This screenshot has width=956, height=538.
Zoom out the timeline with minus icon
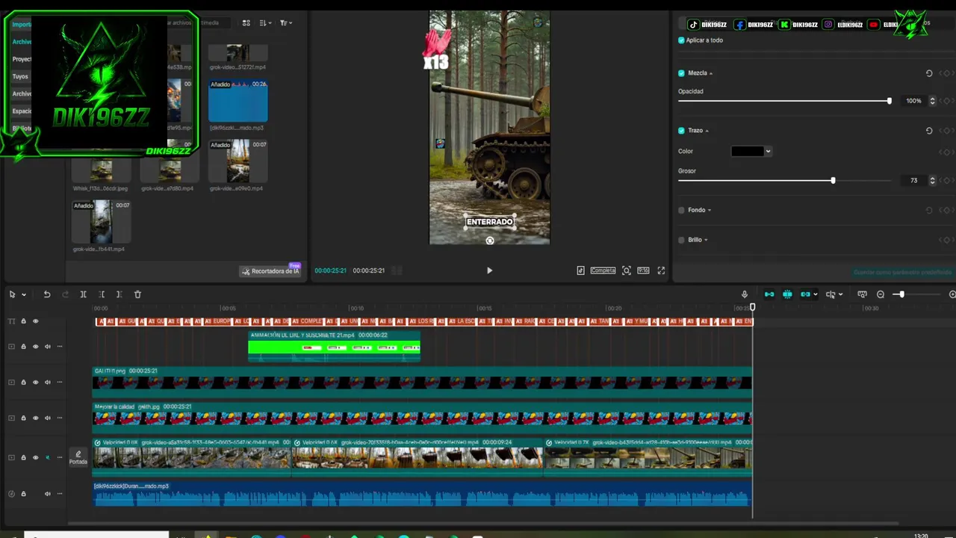tap(881, 294)
